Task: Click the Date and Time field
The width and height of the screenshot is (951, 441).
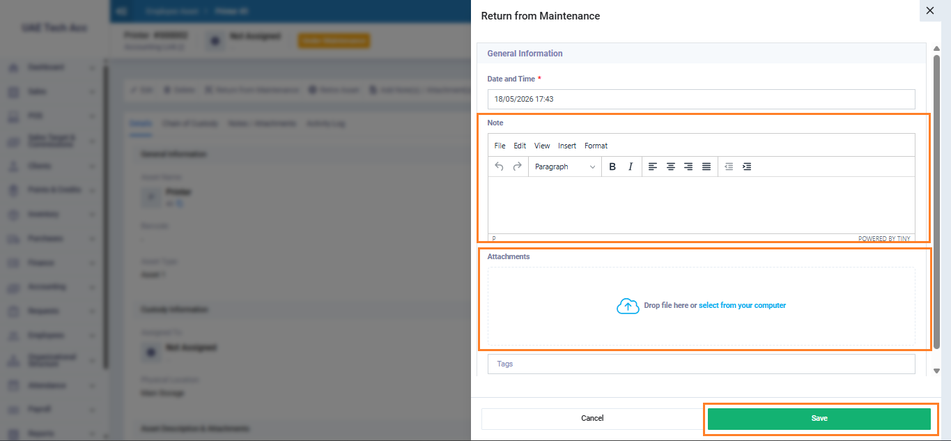Action: (x=701, y=99)
